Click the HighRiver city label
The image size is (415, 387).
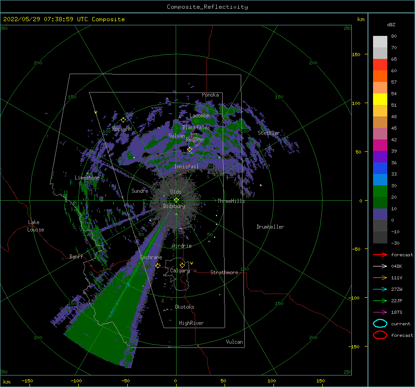191,323
